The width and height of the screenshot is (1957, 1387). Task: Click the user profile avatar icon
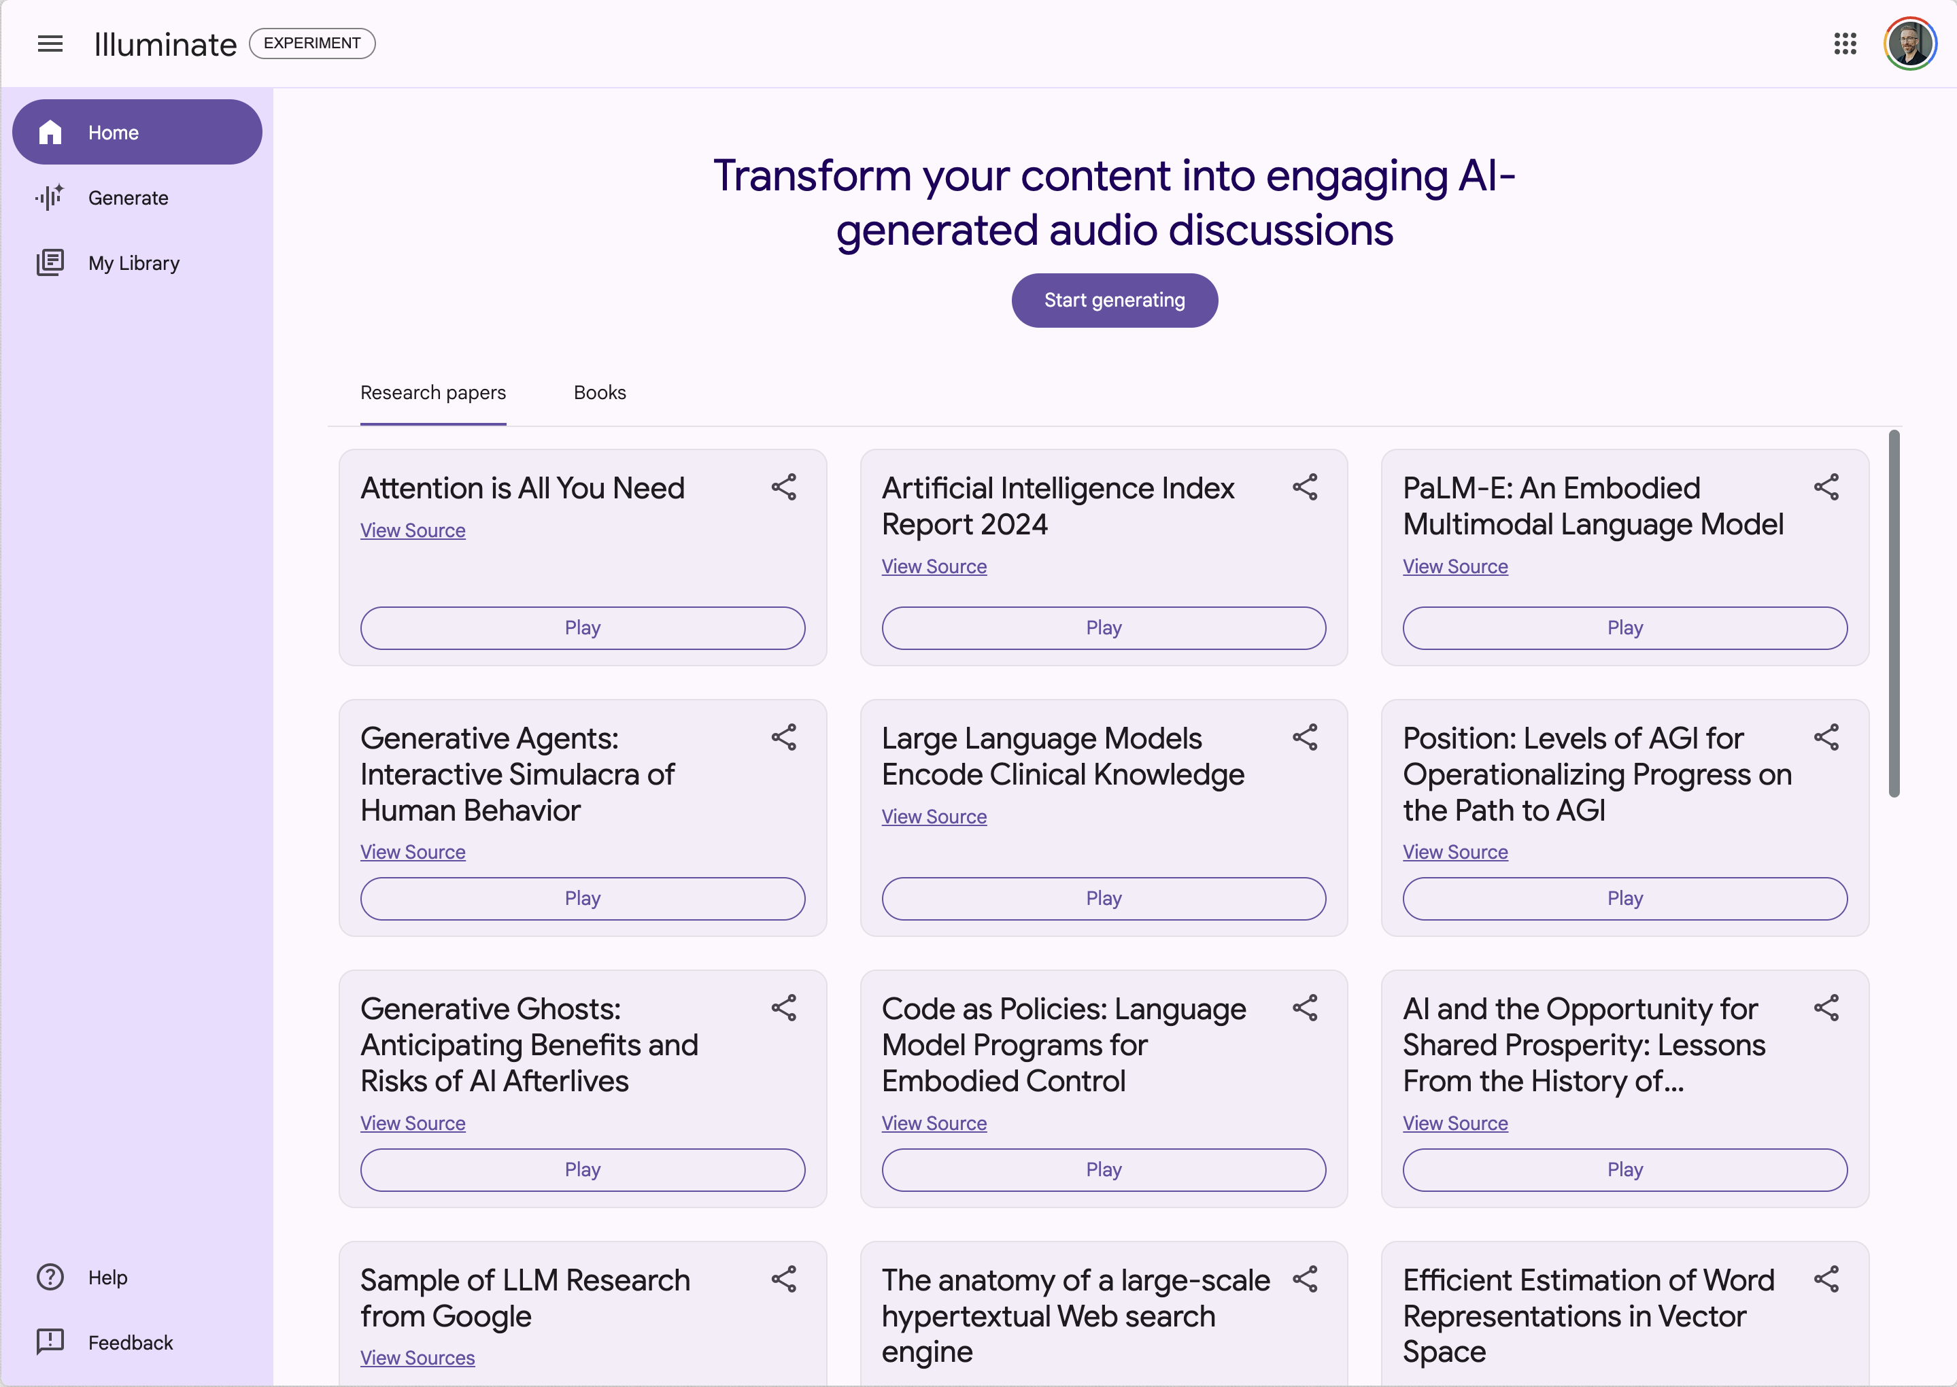(1912, 42)
